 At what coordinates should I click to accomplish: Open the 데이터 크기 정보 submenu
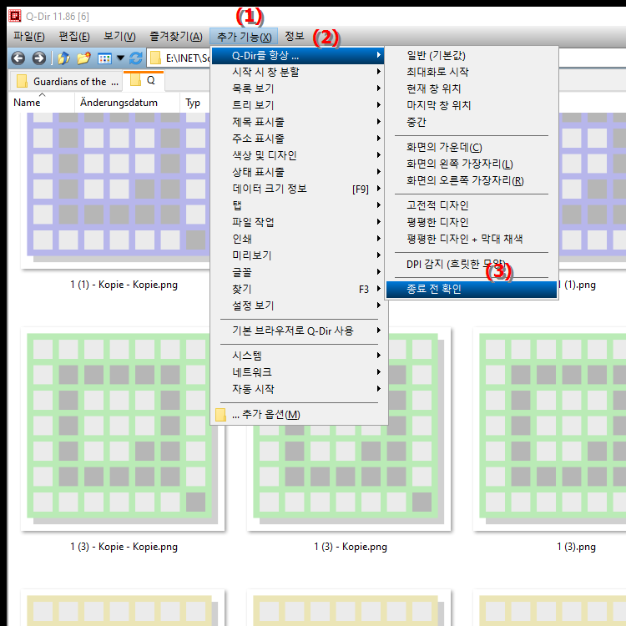(298, 189)
